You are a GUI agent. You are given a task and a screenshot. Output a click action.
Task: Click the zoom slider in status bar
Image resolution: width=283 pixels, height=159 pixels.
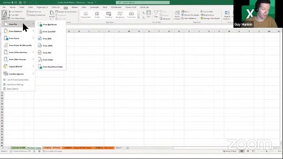point(267,151)
